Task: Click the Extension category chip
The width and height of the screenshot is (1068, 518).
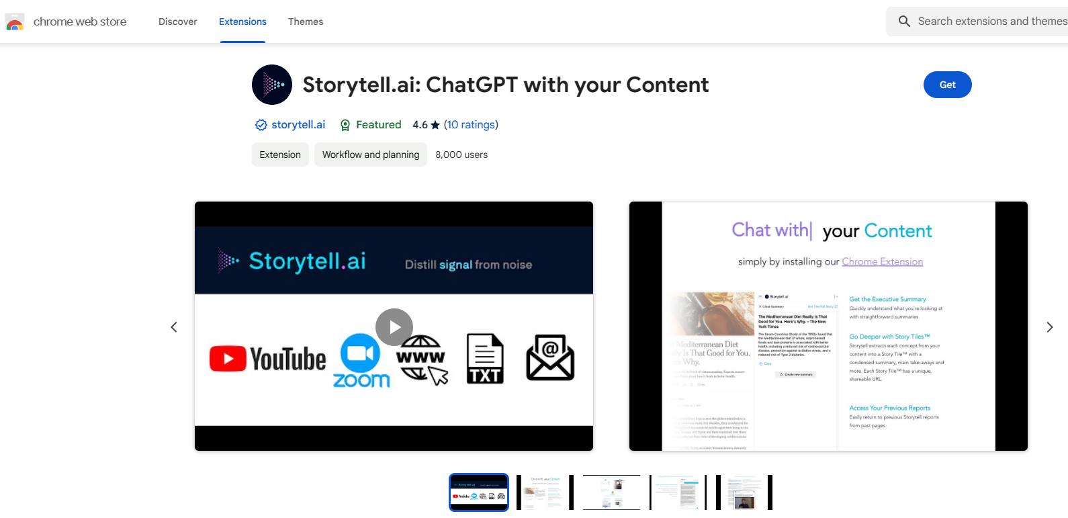Action: point(280,155)
